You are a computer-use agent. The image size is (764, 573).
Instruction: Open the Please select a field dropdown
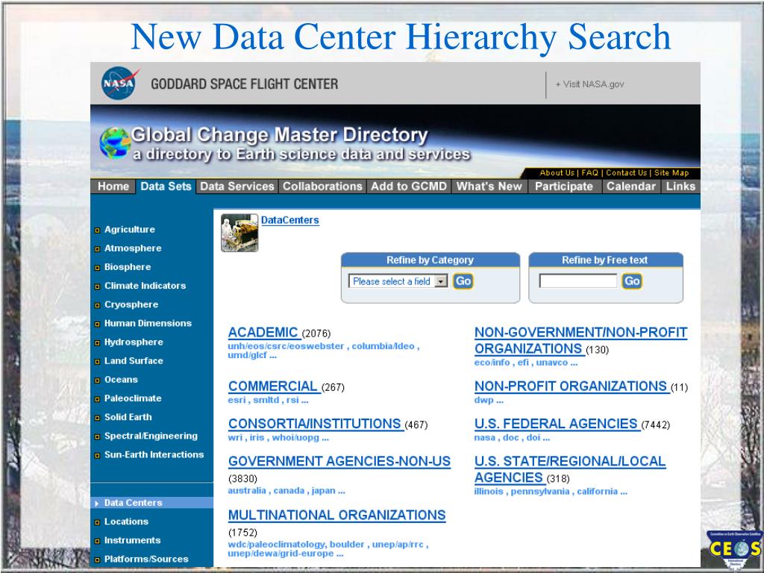(x=398, y=281)
